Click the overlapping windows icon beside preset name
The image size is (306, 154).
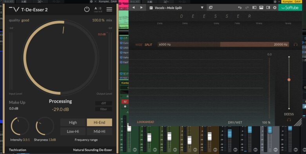point(211,7)
